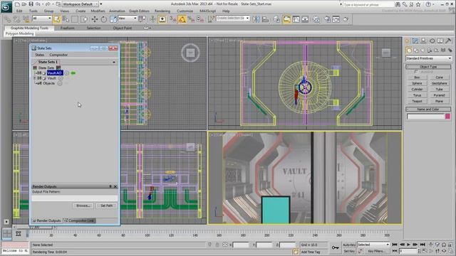Select the Select Object tool
456x256 pixels.
(56, 19)
